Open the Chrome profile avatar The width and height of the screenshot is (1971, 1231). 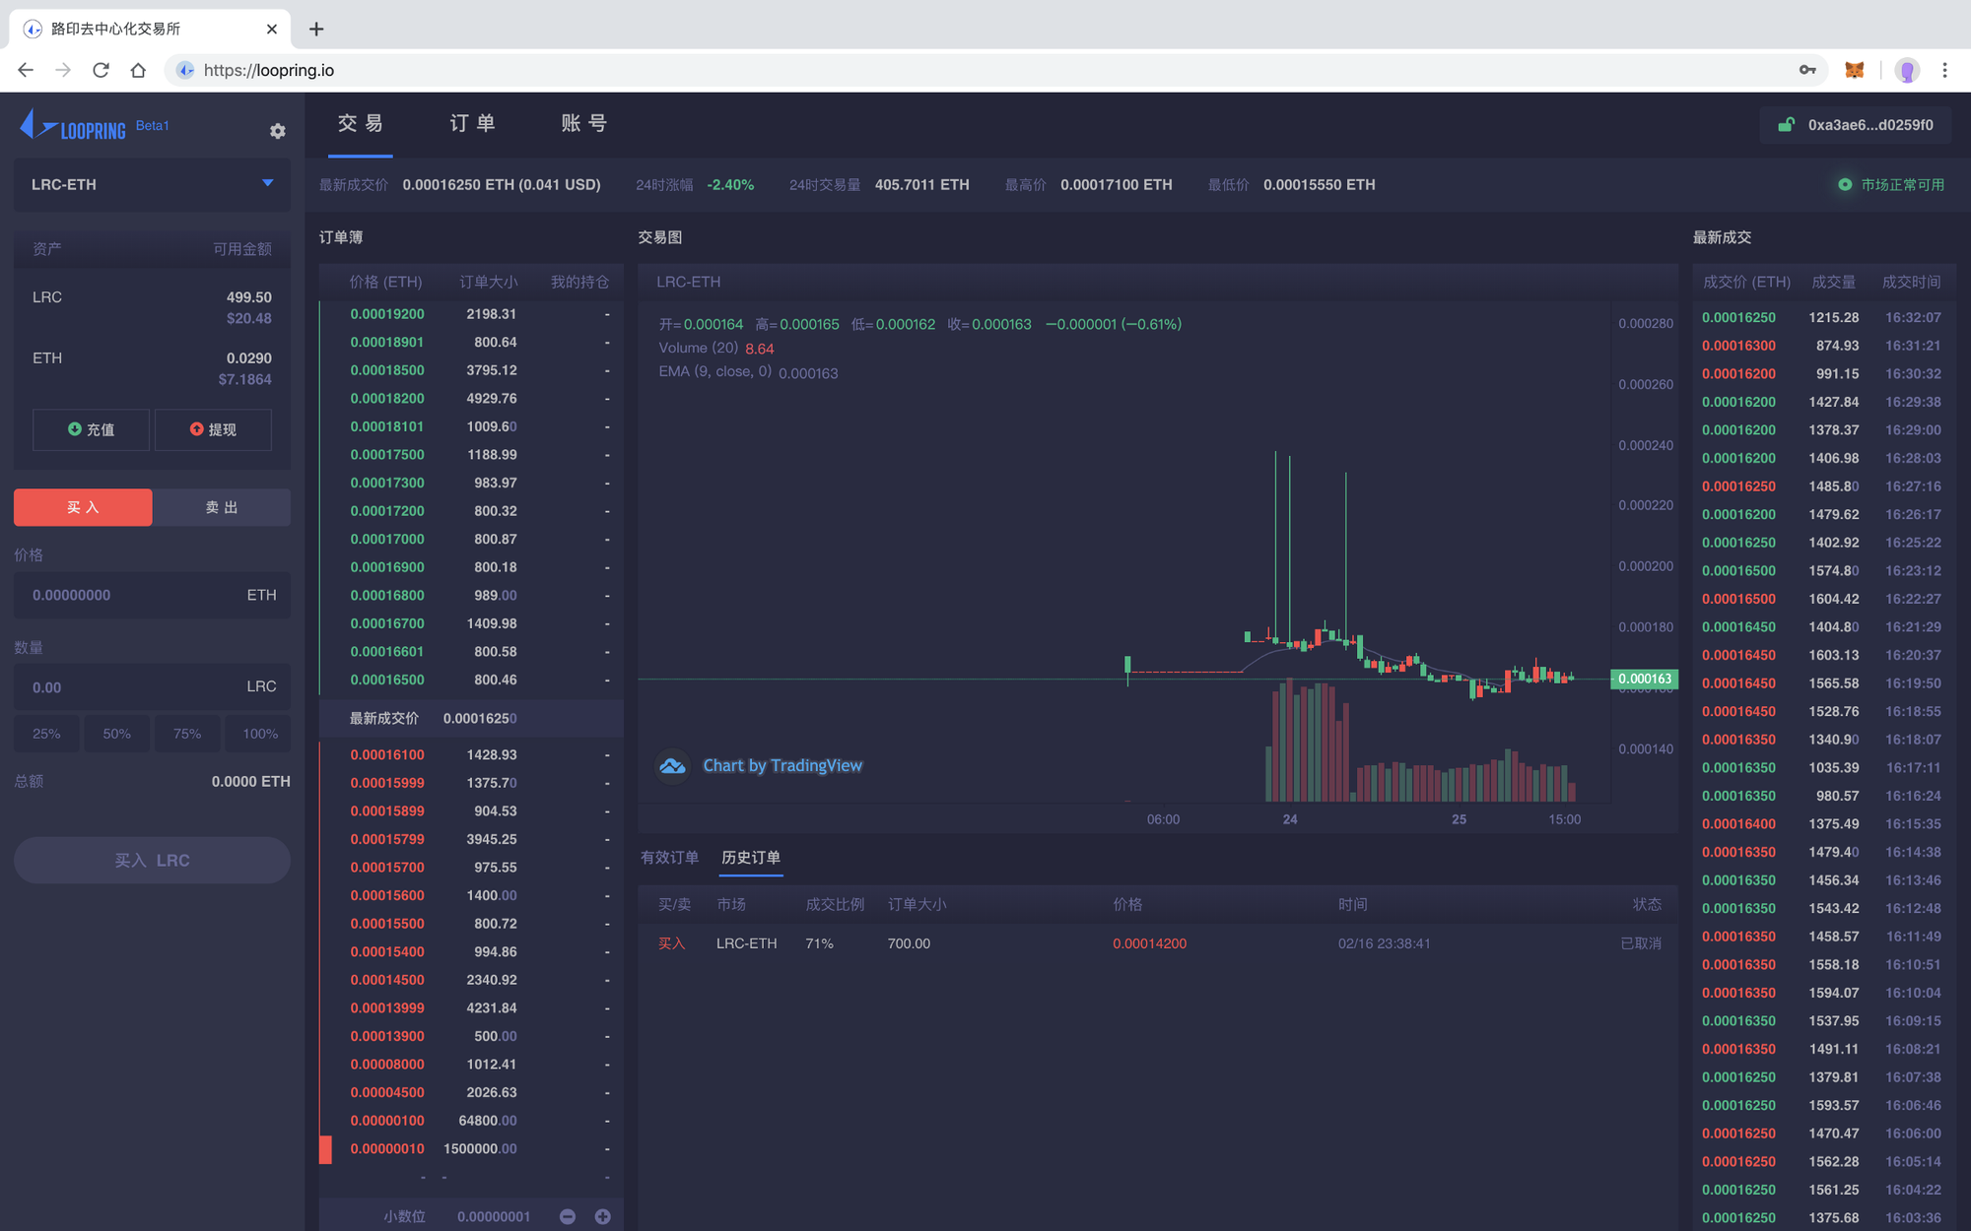(x=1907, y=70)
